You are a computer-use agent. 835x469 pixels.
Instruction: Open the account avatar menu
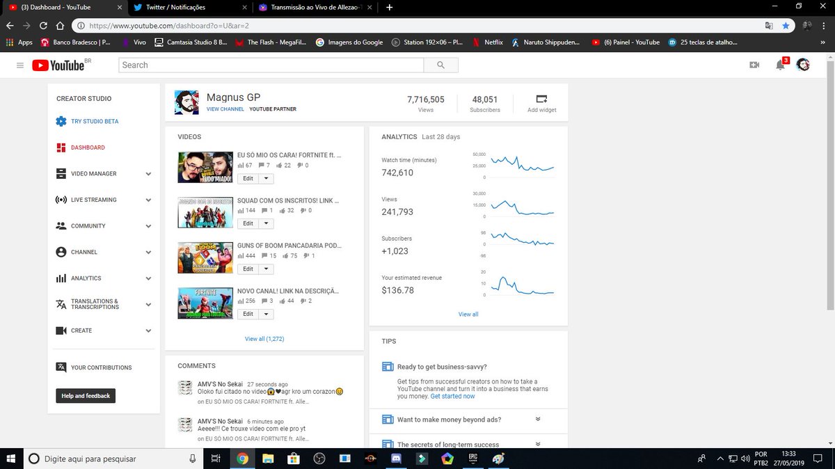pos(803,65)
